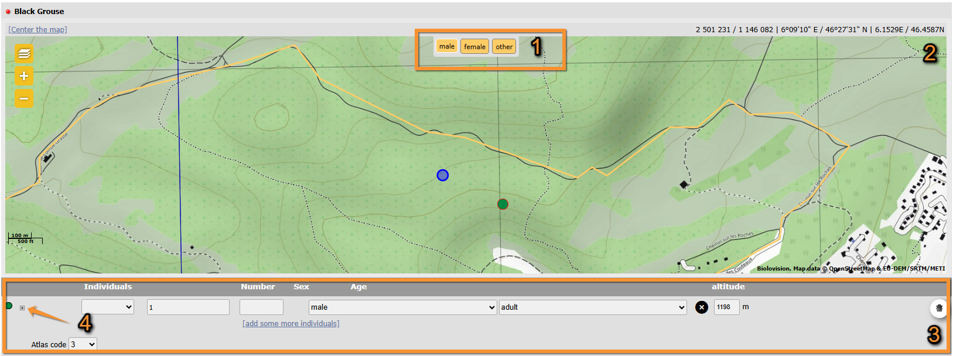Click the black X clear icon

coord(701,307)
